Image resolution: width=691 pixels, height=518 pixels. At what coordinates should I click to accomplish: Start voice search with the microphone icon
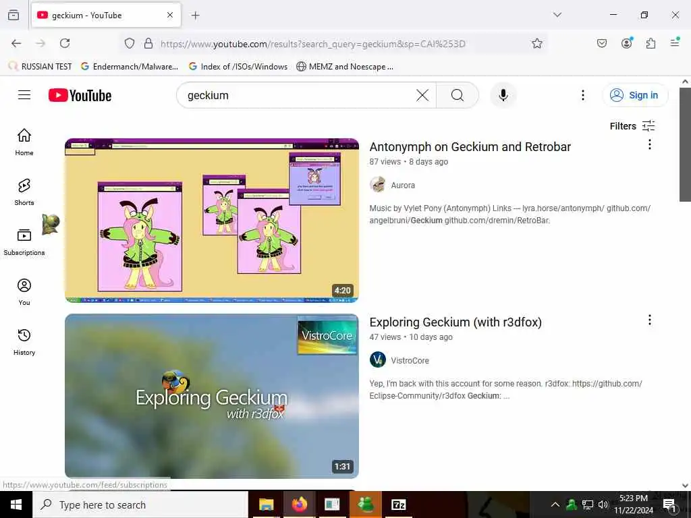tap(503, 95)
